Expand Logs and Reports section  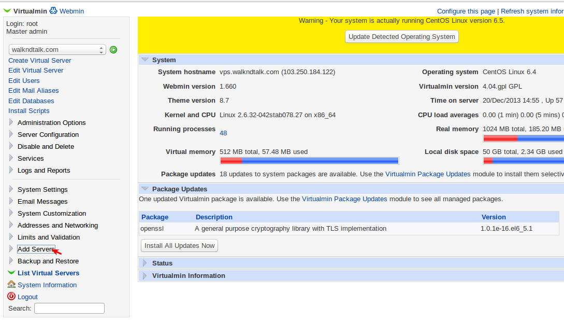point(44,170)
